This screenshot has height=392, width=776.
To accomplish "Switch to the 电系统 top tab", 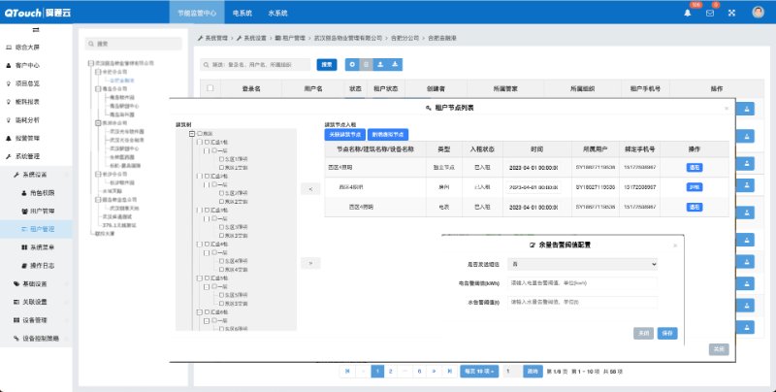I will 242,14.
